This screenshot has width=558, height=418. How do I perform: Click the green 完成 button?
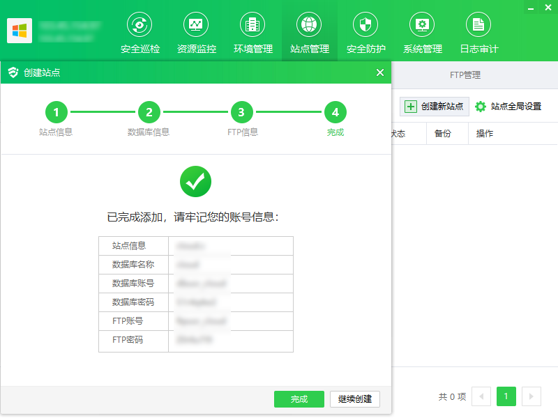299,399
